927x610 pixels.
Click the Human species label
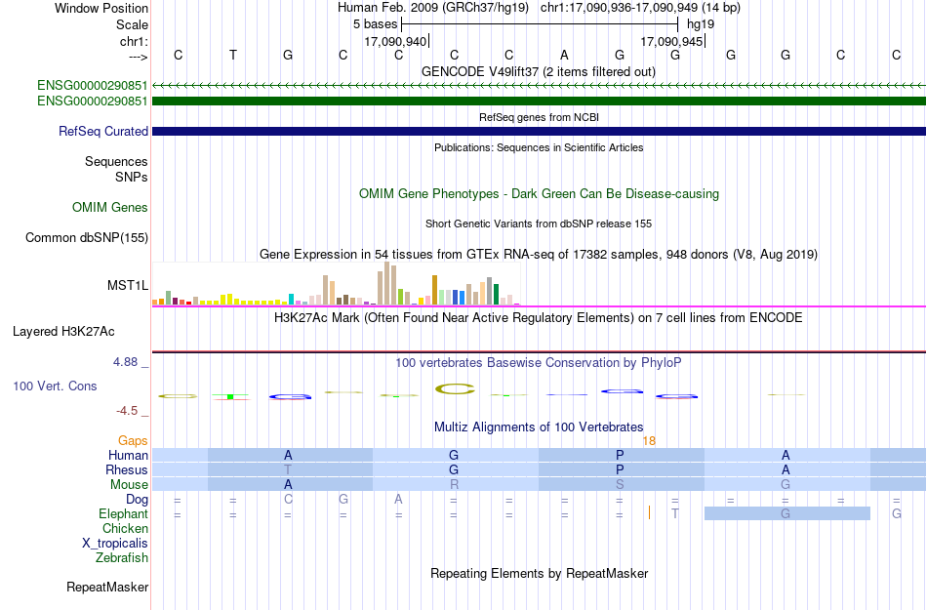128,455
